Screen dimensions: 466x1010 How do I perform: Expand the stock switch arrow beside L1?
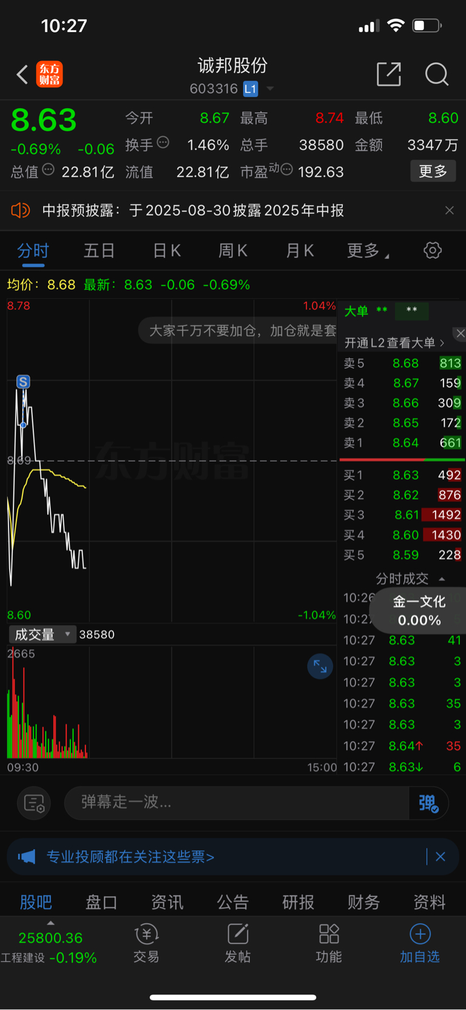pos(270,89)
